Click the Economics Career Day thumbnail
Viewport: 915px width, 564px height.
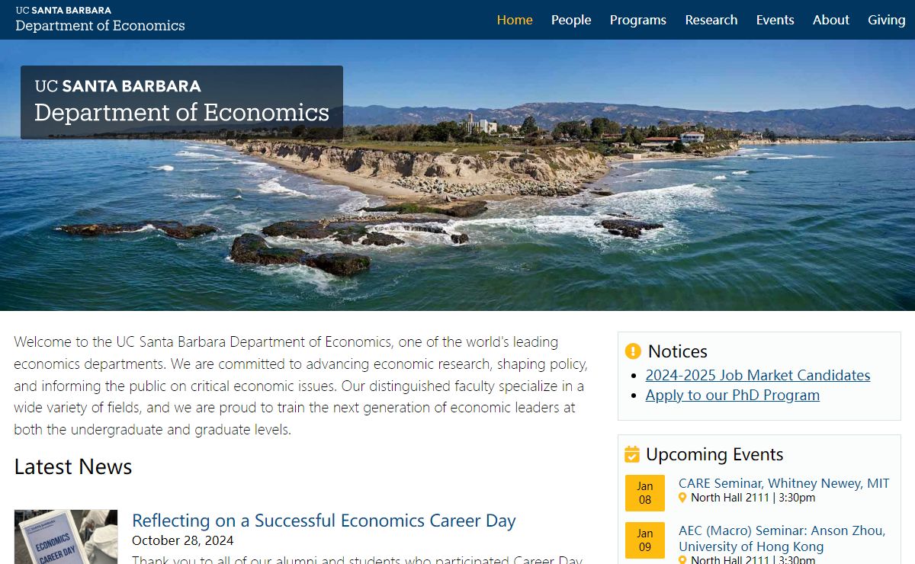(66, 537)
